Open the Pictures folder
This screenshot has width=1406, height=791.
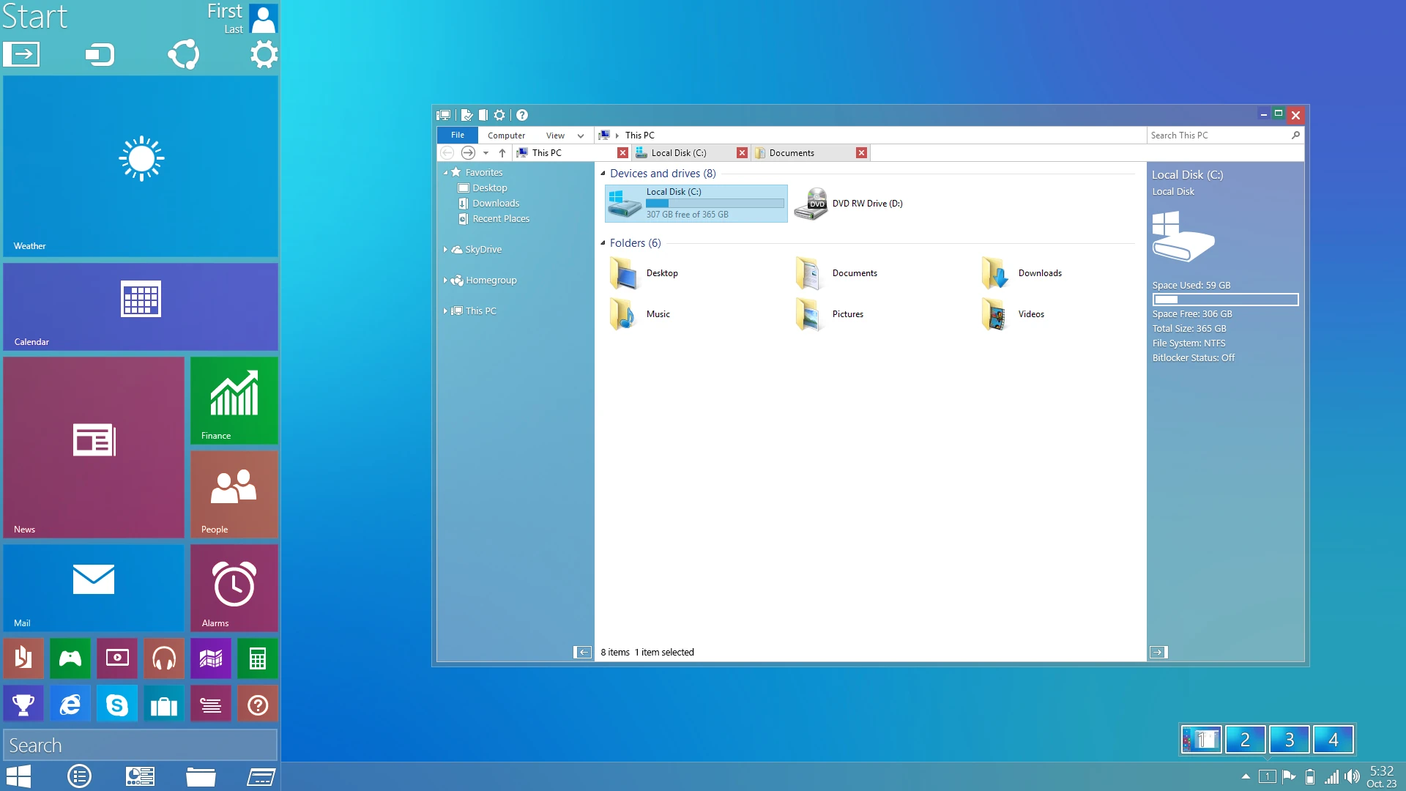click(x=847, y=313)
